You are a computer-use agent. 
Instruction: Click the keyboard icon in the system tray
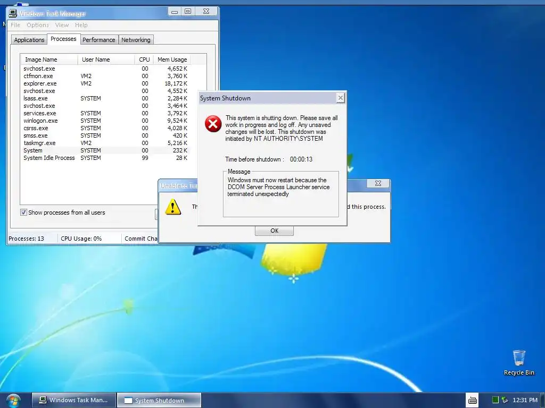(473, 401)
